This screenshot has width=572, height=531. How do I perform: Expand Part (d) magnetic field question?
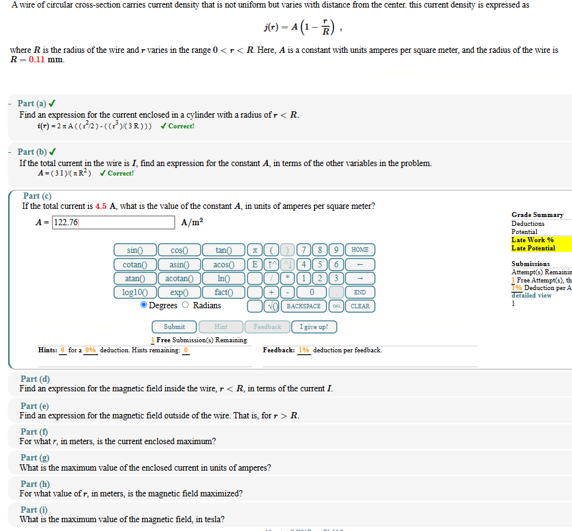(x=34, y=379)
